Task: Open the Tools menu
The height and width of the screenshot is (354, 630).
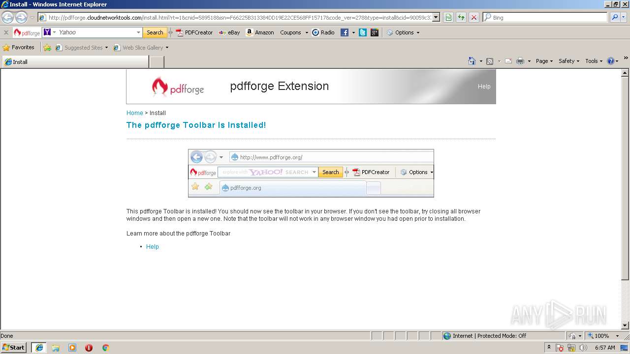Action: [594, 61]
